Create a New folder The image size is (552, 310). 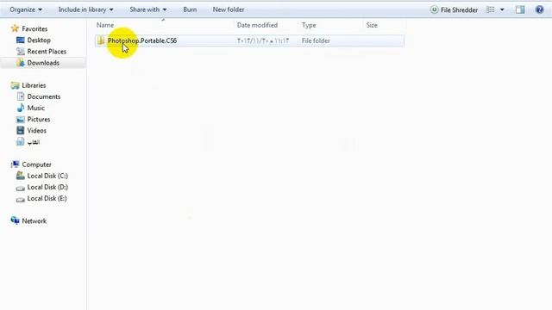tap(228, 9)
